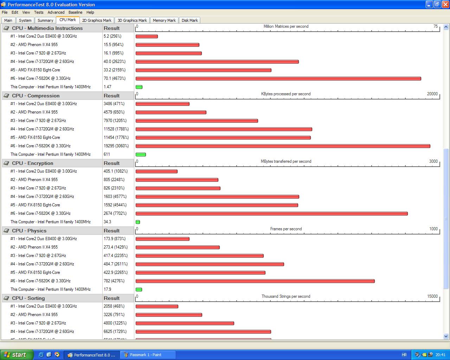Click the CPU Multimedia Instructions section icon
Screen dimensions: 450x360
click(x=6, y=28)
